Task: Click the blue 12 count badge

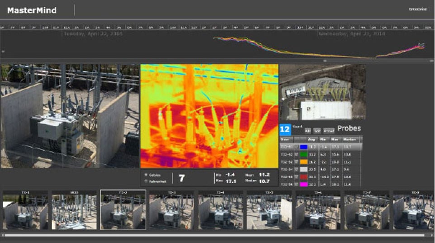Action: (285, 129)
